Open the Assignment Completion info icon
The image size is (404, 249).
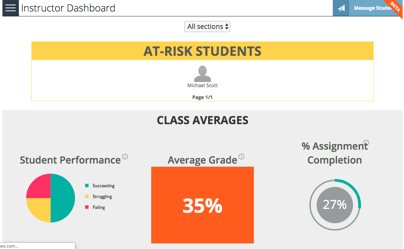pos(366,143)
